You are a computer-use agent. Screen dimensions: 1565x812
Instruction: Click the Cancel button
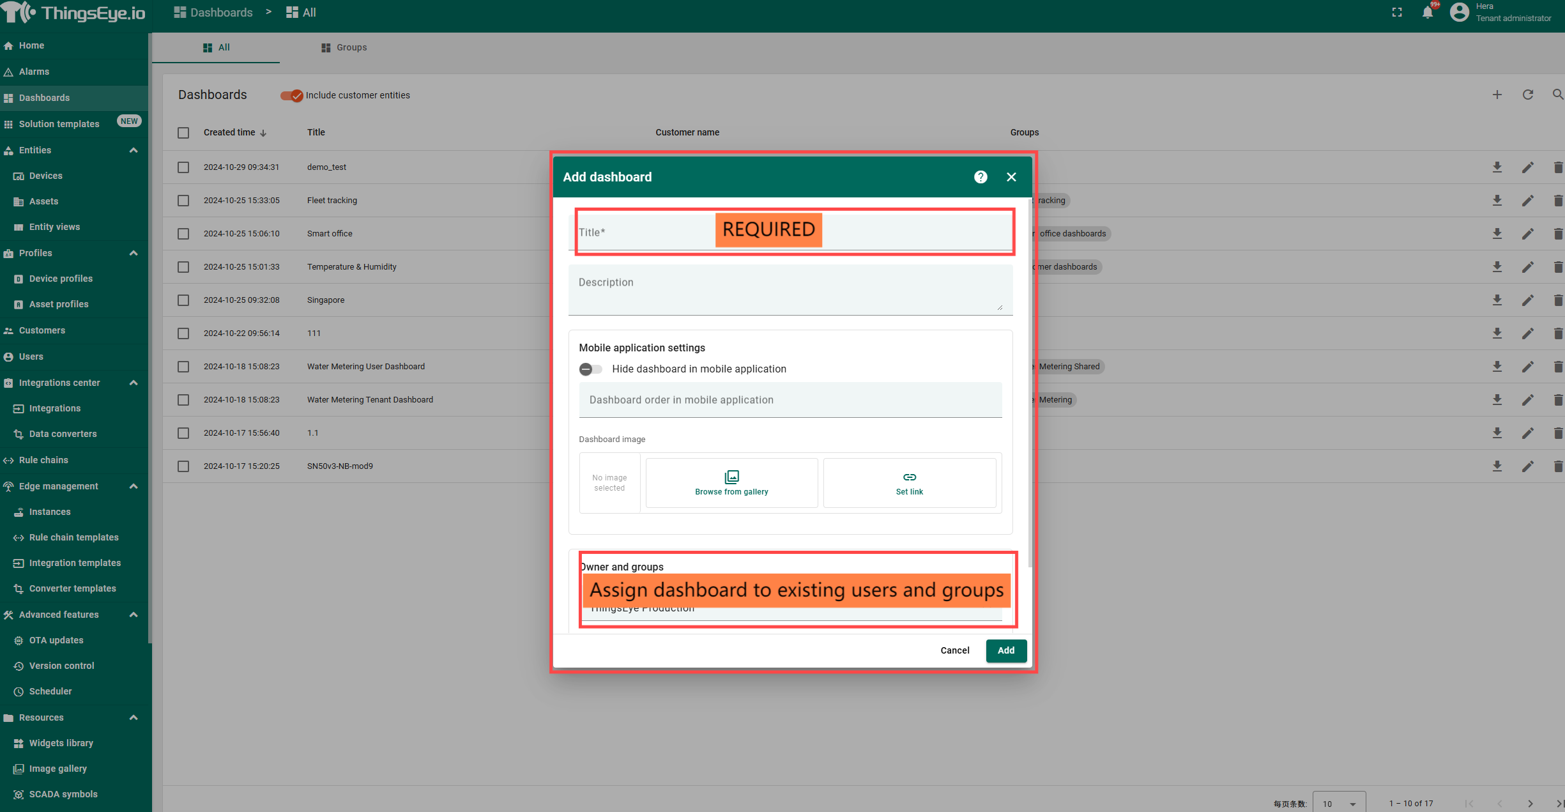coord(954,650)
